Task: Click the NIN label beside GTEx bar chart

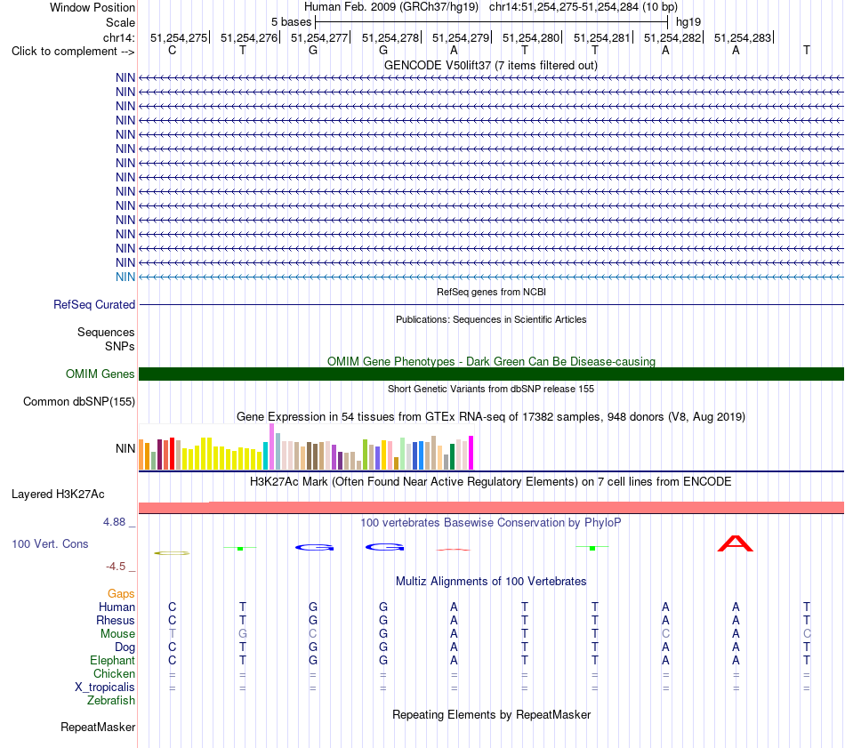Action: (125, 448)
